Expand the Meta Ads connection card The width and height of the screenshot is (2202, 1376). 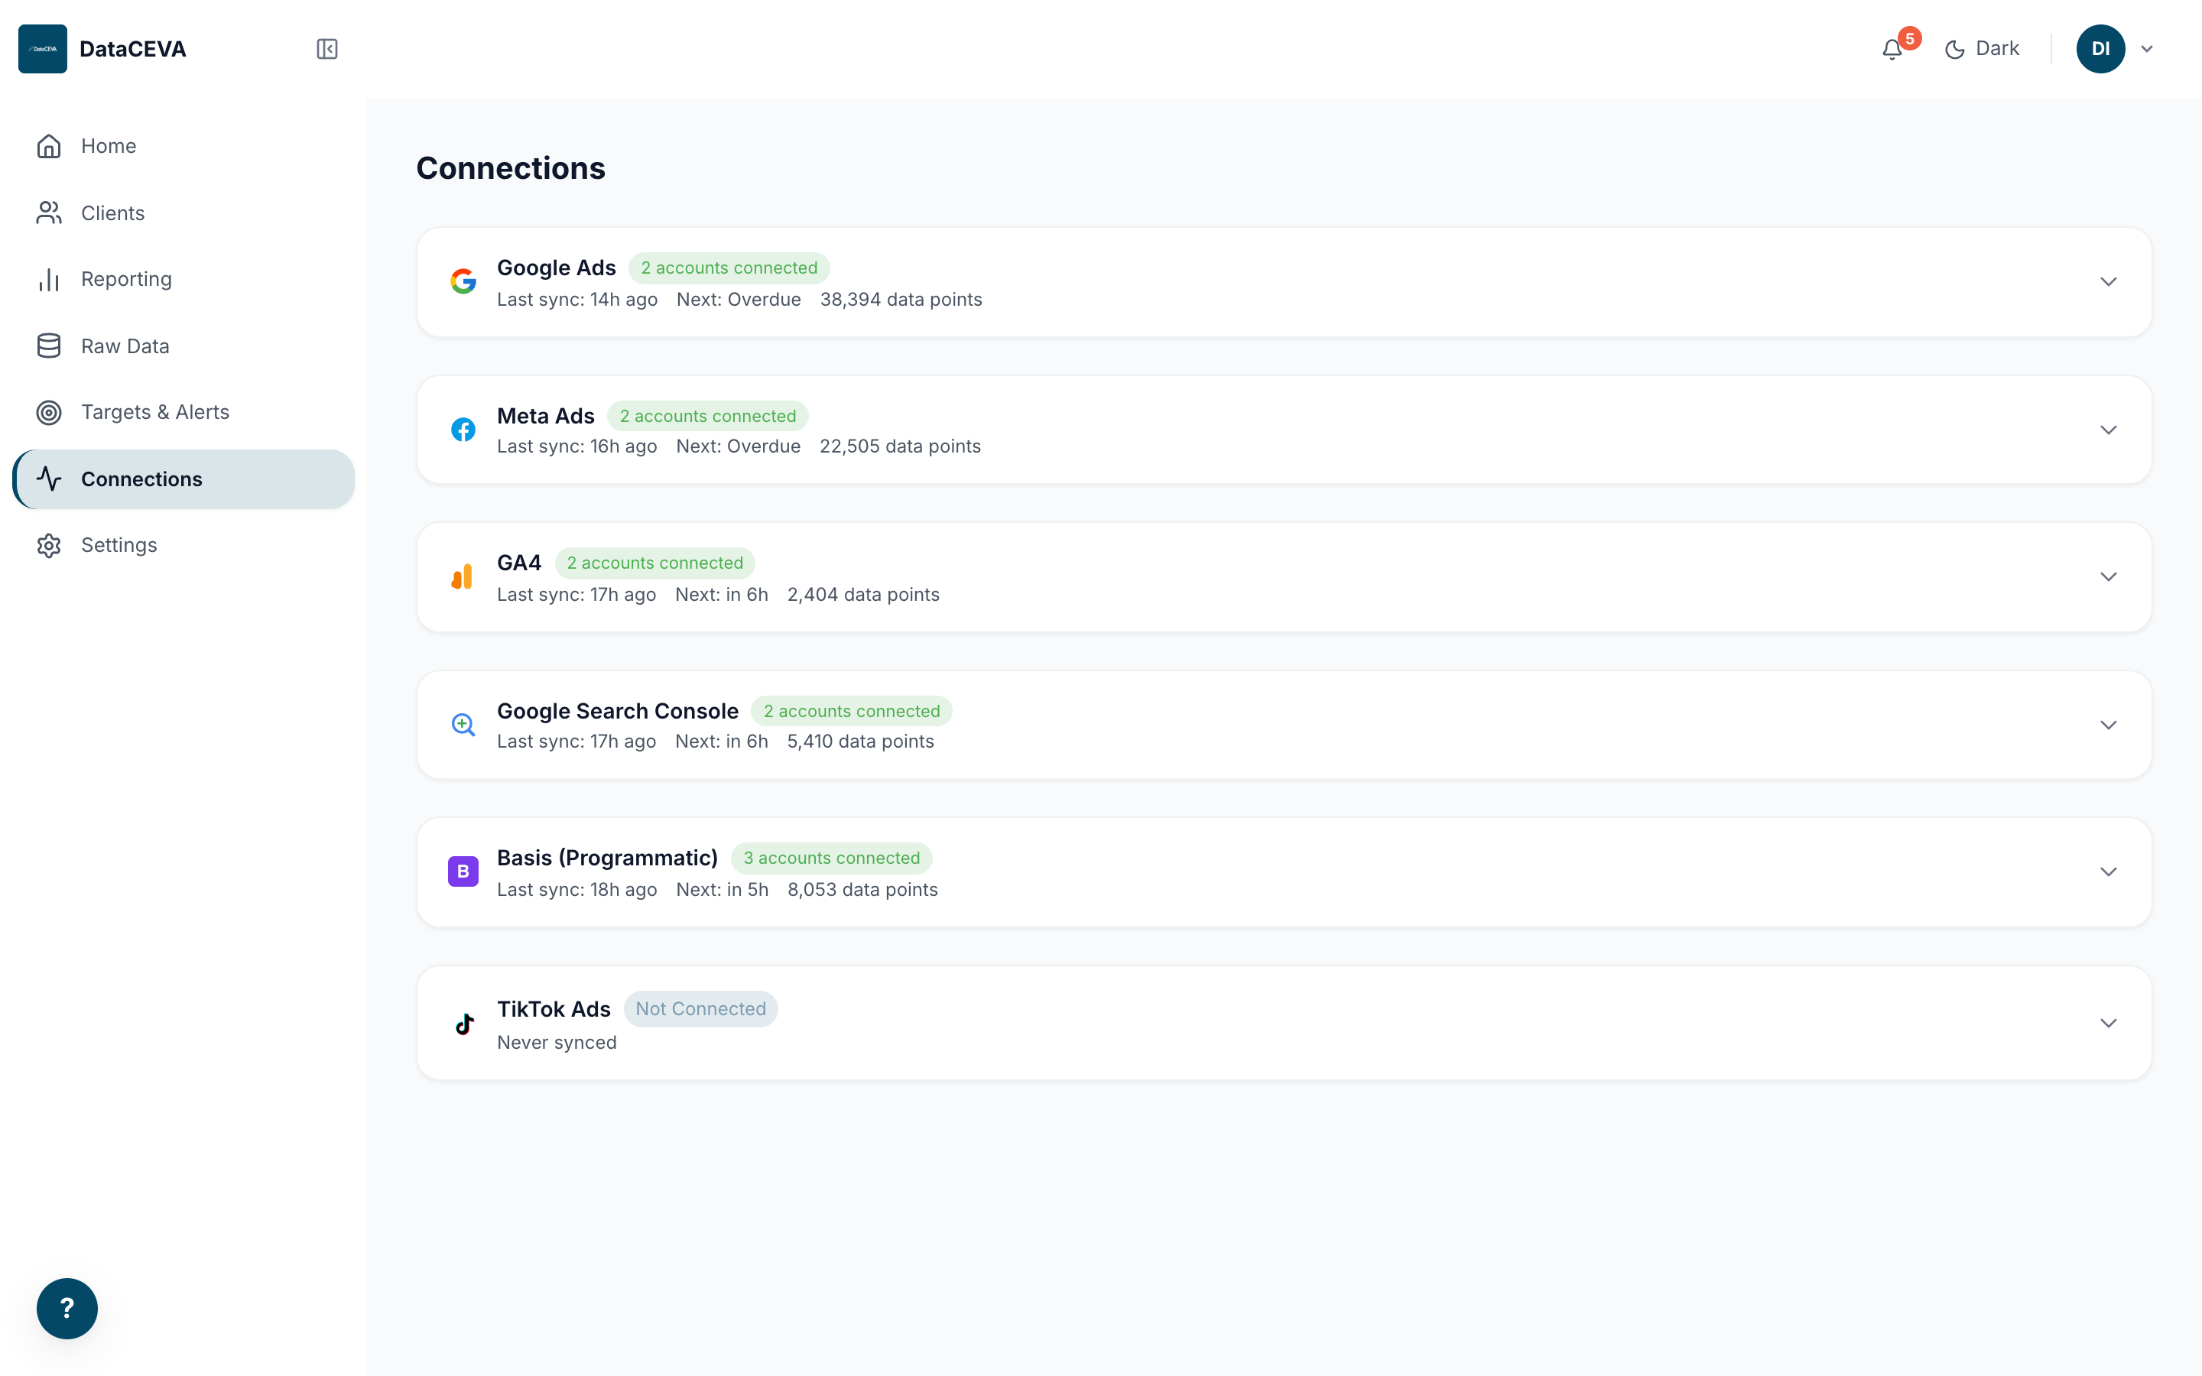[x=2108, y=430]
